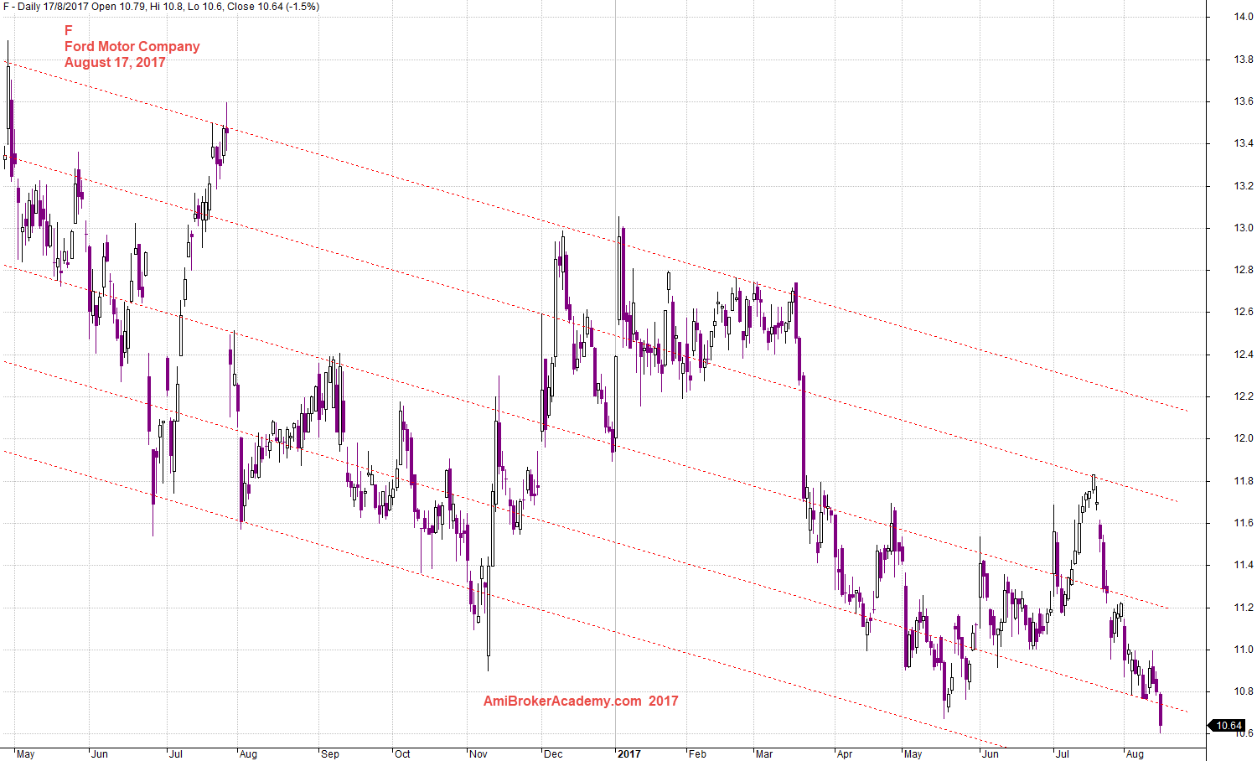Click the 11.2 price axis label

point(1243,608)
